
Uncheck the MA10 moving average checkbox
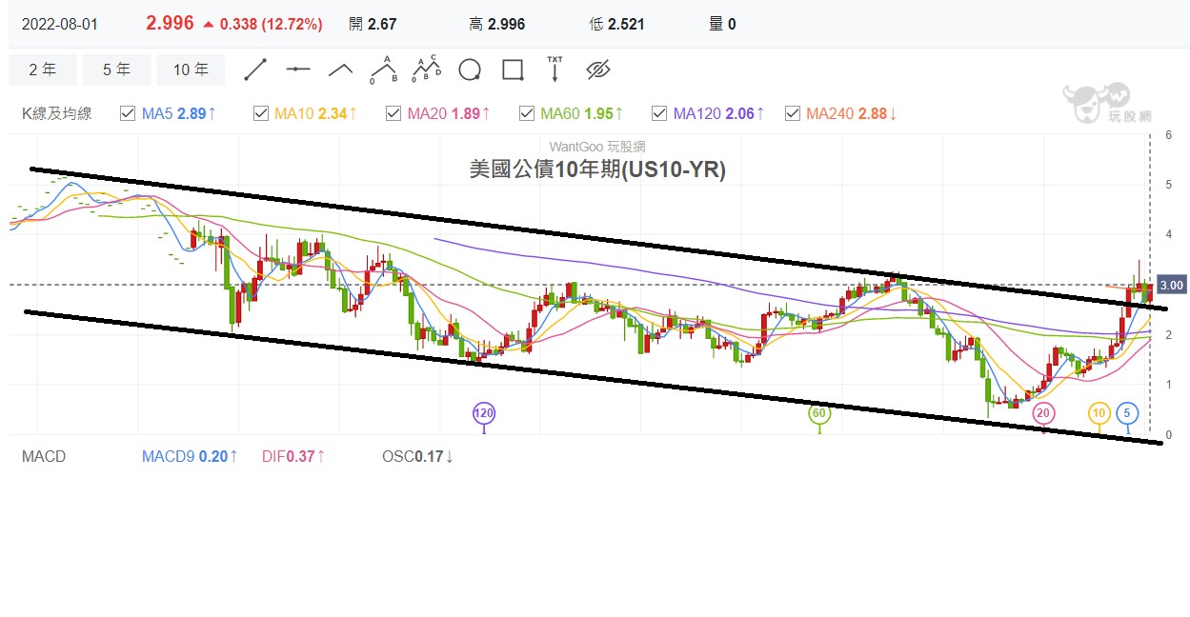pos(261,113)
